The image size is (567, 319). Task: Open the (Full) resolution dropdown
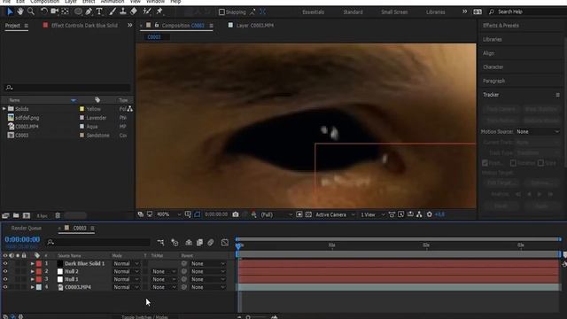[x=276, y=214]
